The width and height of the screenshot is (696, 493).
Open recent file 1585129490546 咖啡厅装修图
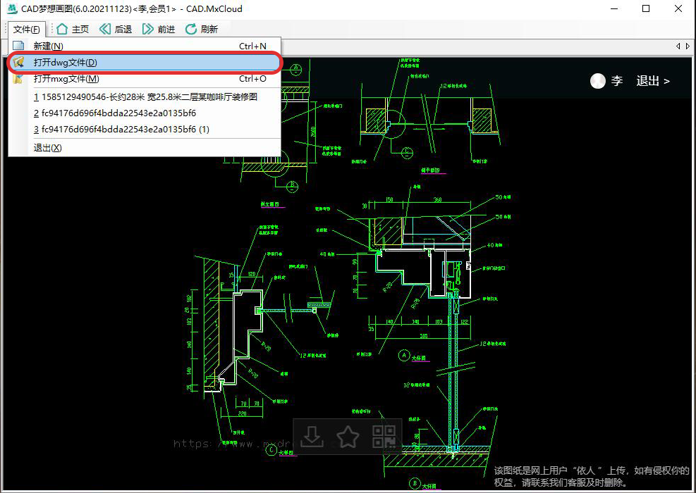tap(145, 96)
